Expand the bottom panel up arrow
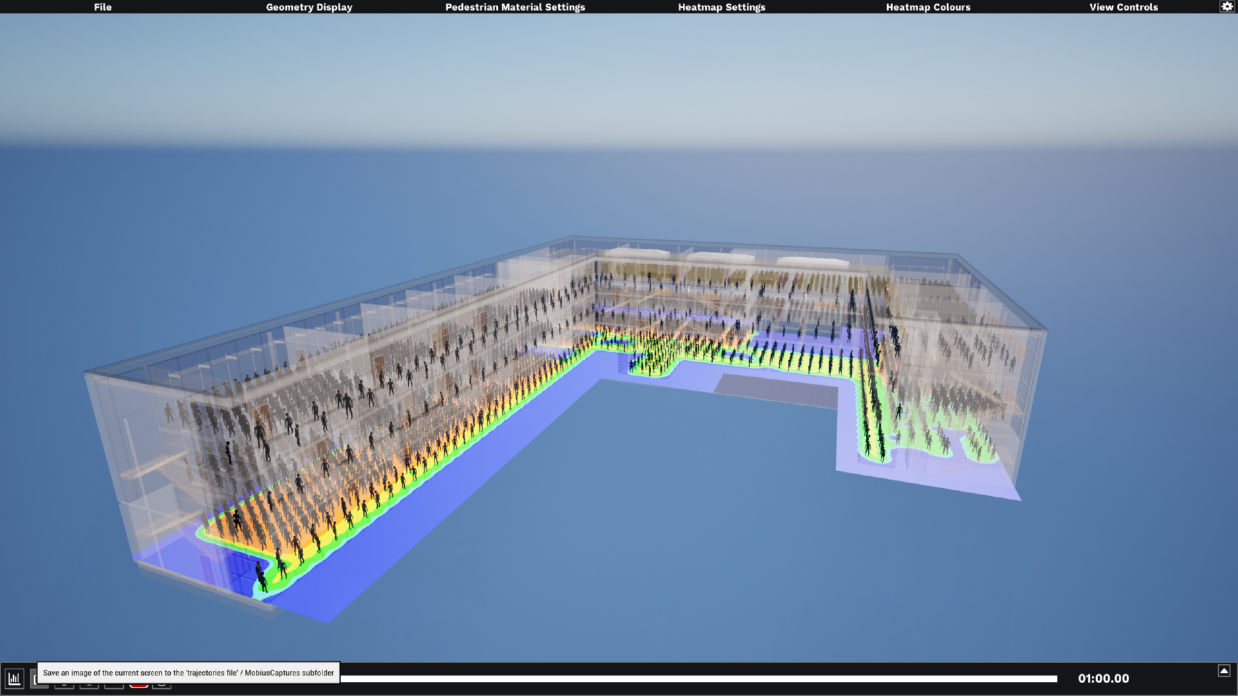This screenshot has height=696, width=1238. (1223, 671)
